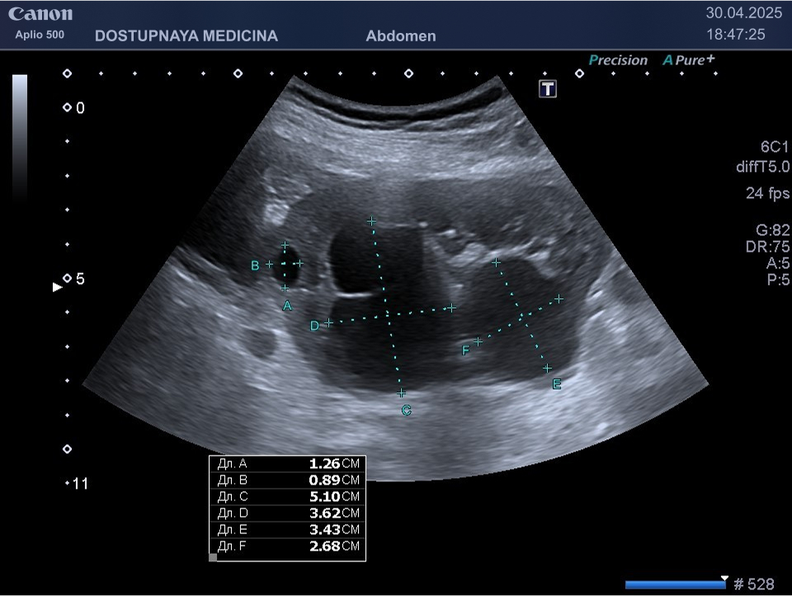The height and width of the screenshot is (596, 792).
Task: Click the grayscale bar on the left
Action: [x=20, y=138]
